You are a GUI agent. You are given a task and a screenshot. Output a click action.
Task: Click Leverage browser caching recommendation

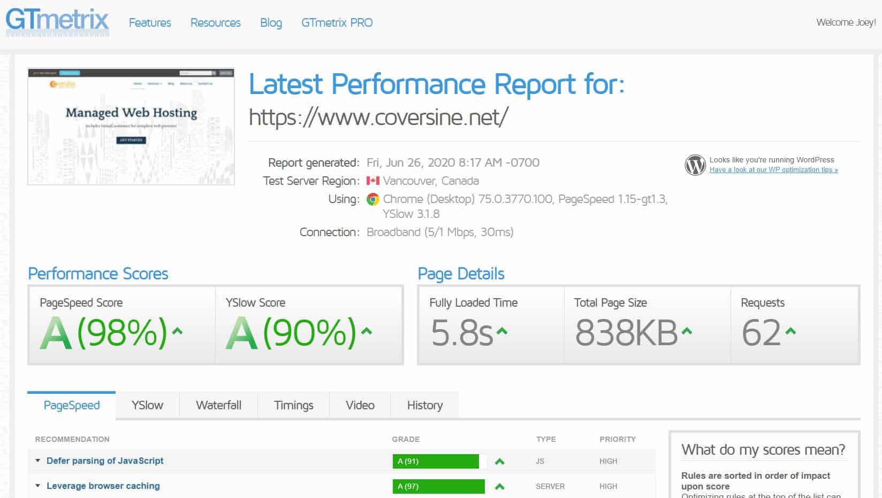coord(103,486)
